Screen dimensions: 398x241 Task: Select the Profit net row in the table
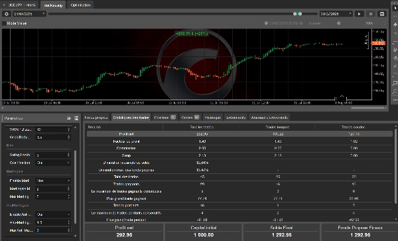click(239, 134)
